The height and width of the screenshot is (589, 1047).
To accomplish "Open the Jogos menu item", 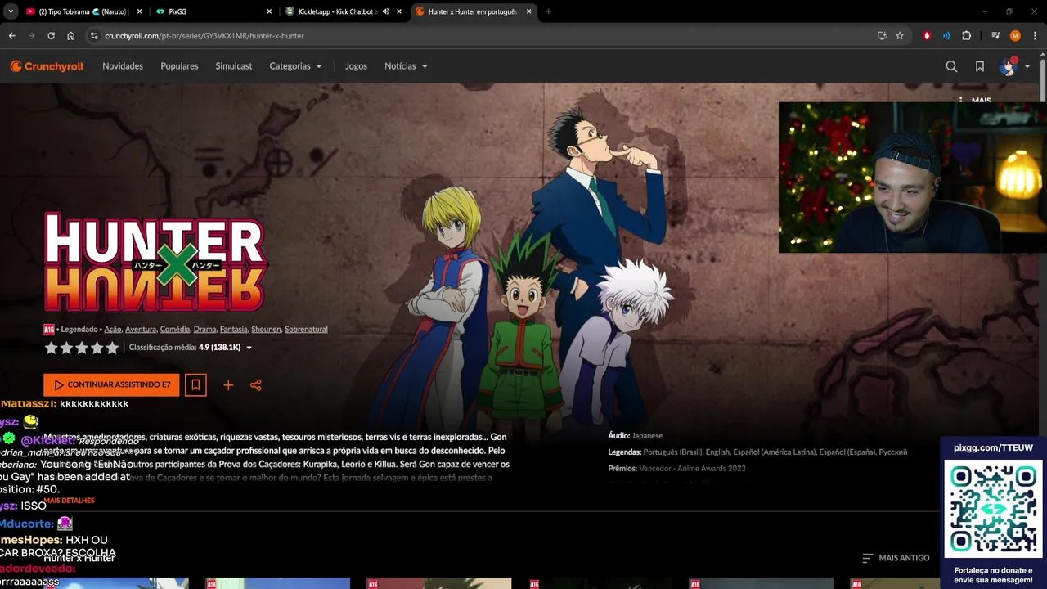I will (356, 66).
